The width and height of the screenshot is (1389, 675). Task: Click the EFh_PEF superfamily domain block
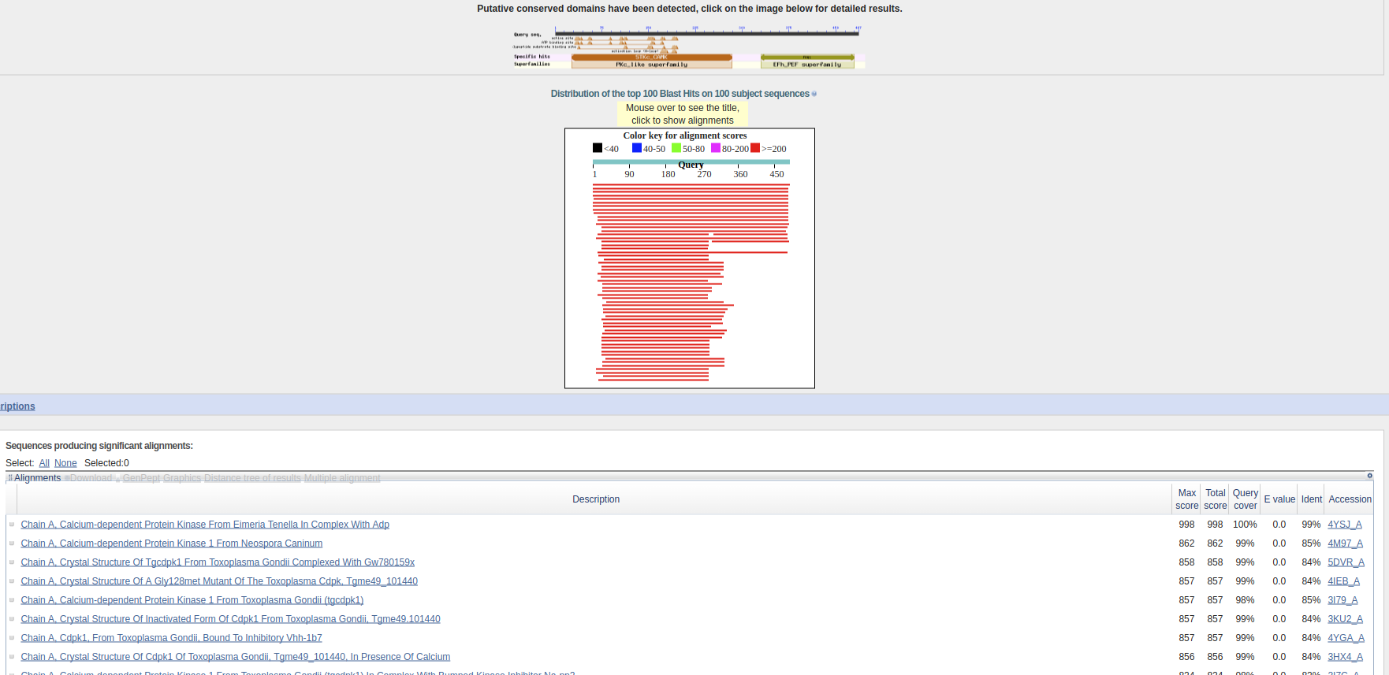807,65
